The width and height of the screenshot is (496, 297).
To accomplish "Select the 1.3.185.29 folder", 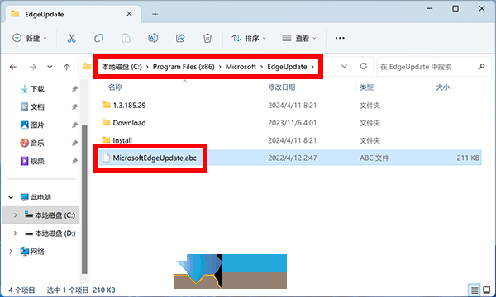I will click(x=129, y=106).
